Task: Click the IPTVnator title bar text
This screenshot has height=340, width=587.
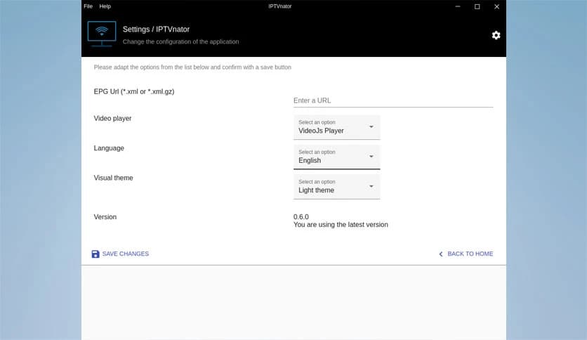Action: tap(280, 6)
